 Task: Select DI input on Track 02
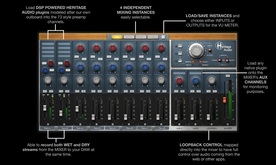coord(68,96)
